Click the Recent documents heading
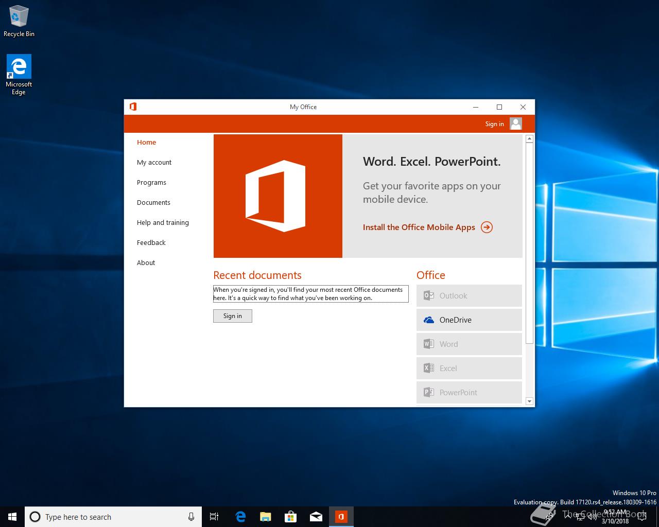Image resolution: width=659 pixels, height=527 pixels. pos(257,275)
